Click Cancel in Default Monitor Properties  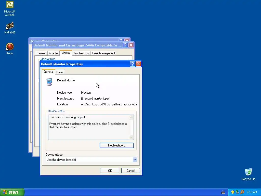(130, 171)
